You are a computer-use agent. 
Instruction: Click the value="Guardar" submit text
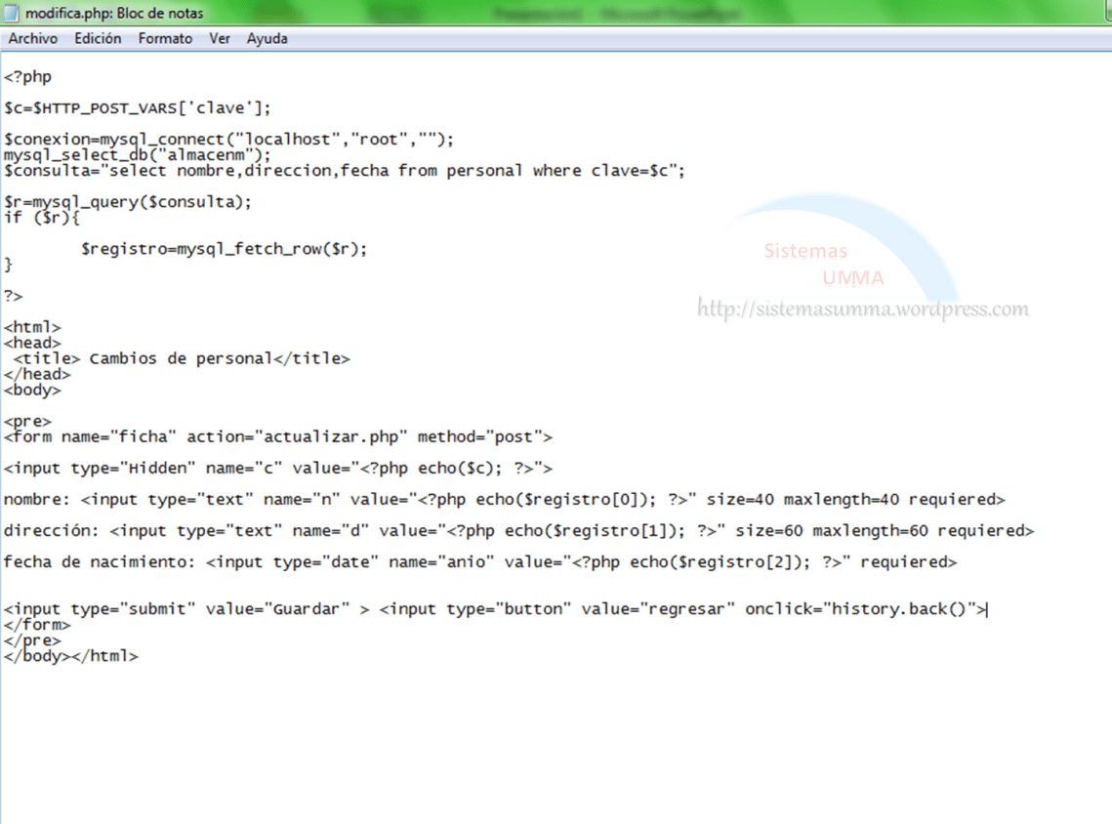tap(277, 609)
